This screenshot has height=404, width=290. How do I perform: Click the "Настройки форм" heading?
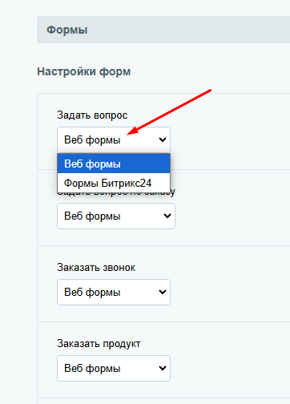point(84,71)
